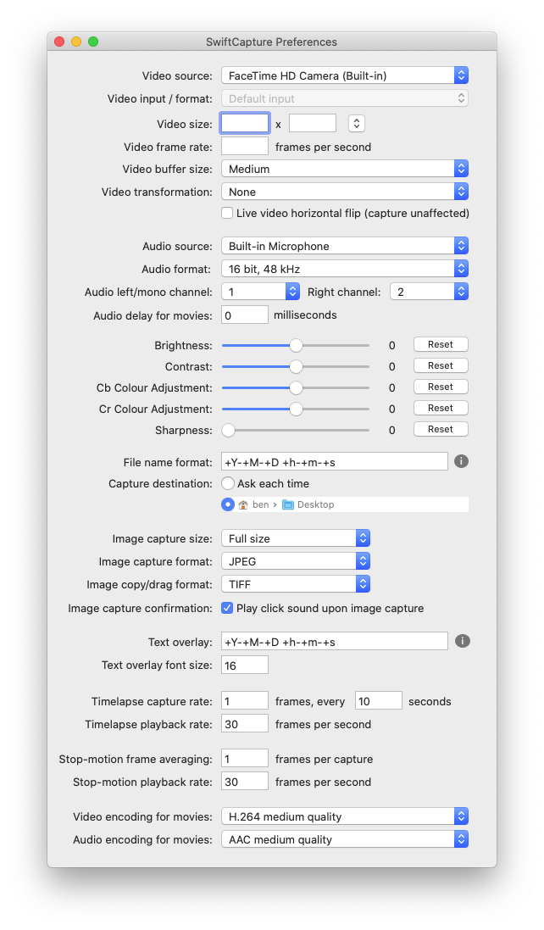This screenshot has width=544, height=930.
Task: Enable Live video horizontal flip
Action: pyautogui.click(x=226, y=213)
